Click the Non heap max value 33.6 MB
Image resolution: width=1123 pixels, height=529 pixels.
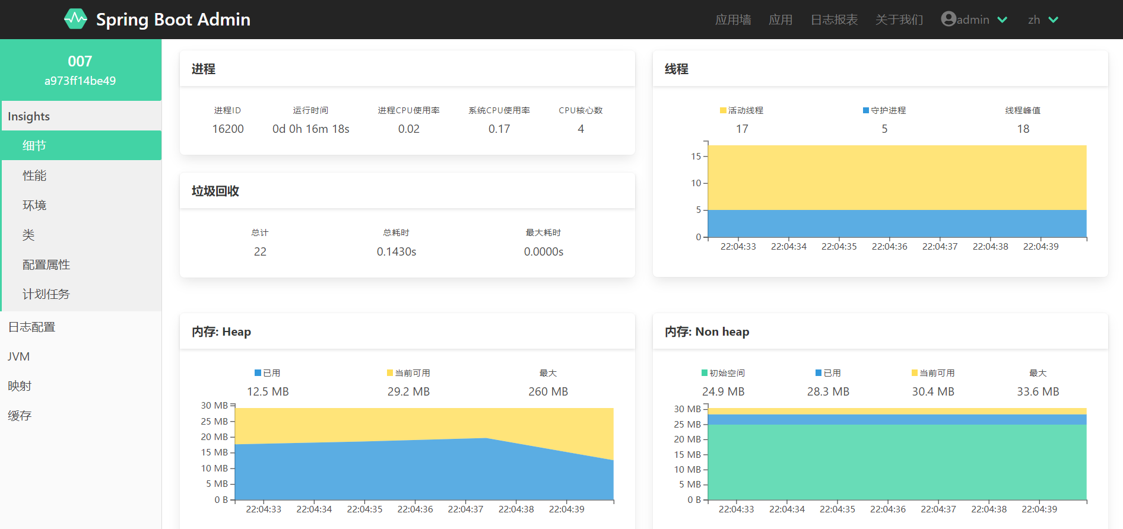(x=1038, y=391)
